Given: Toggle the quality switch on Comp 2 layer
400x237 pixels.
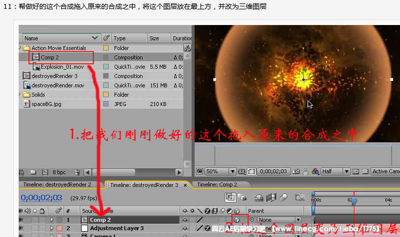Looking at the screenshot, I should point(200,219).
